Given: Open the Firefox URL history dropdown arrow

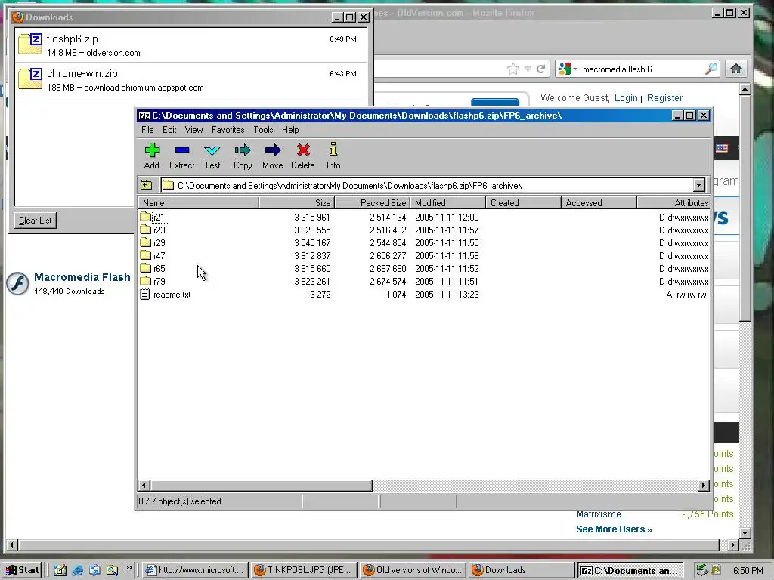Looking at the screenshot, I should tap(528, 69).
